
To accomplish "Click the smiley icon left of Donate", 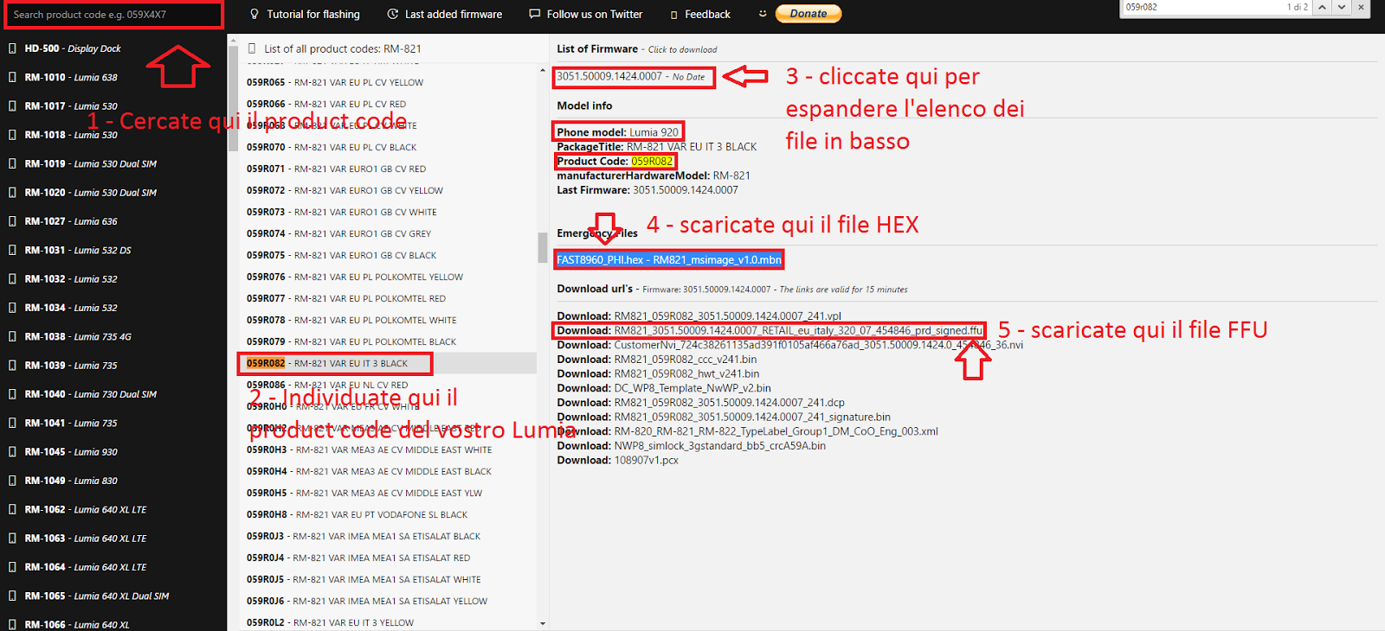I will tap(763, 14).
